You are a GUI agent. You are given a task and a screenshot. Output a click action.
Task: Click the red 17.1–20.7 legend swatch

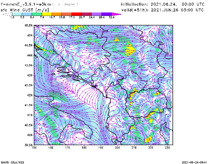click(x=77, y=14)
